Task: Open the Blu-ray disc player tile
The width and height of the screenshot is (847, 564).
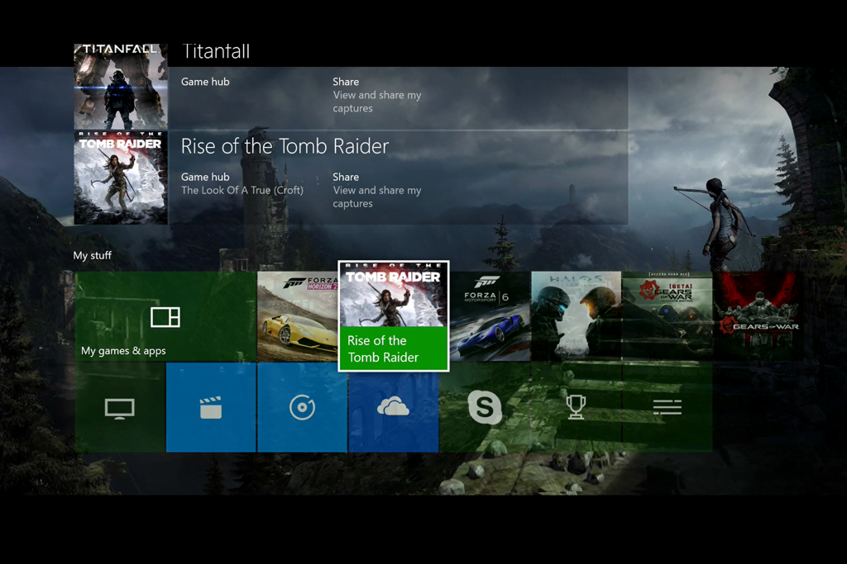Action: coord(302,407)
